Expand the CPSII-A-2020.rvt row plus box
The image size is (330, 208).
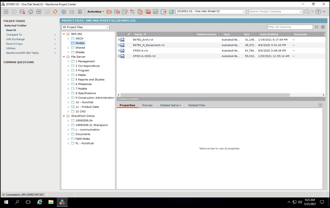pyautogui.click(x=119, y=56)
